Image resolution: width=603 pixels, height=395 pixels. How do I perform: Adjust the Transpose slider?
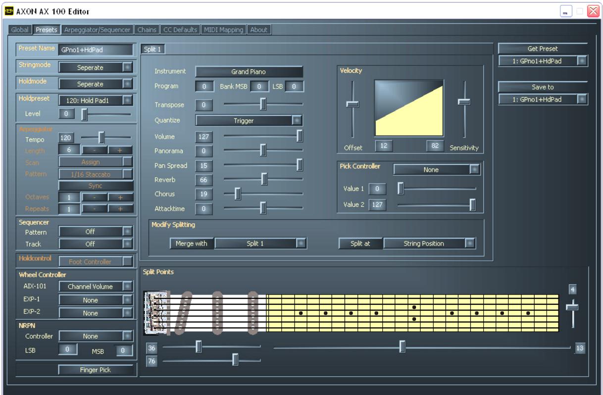coord(263,104)
